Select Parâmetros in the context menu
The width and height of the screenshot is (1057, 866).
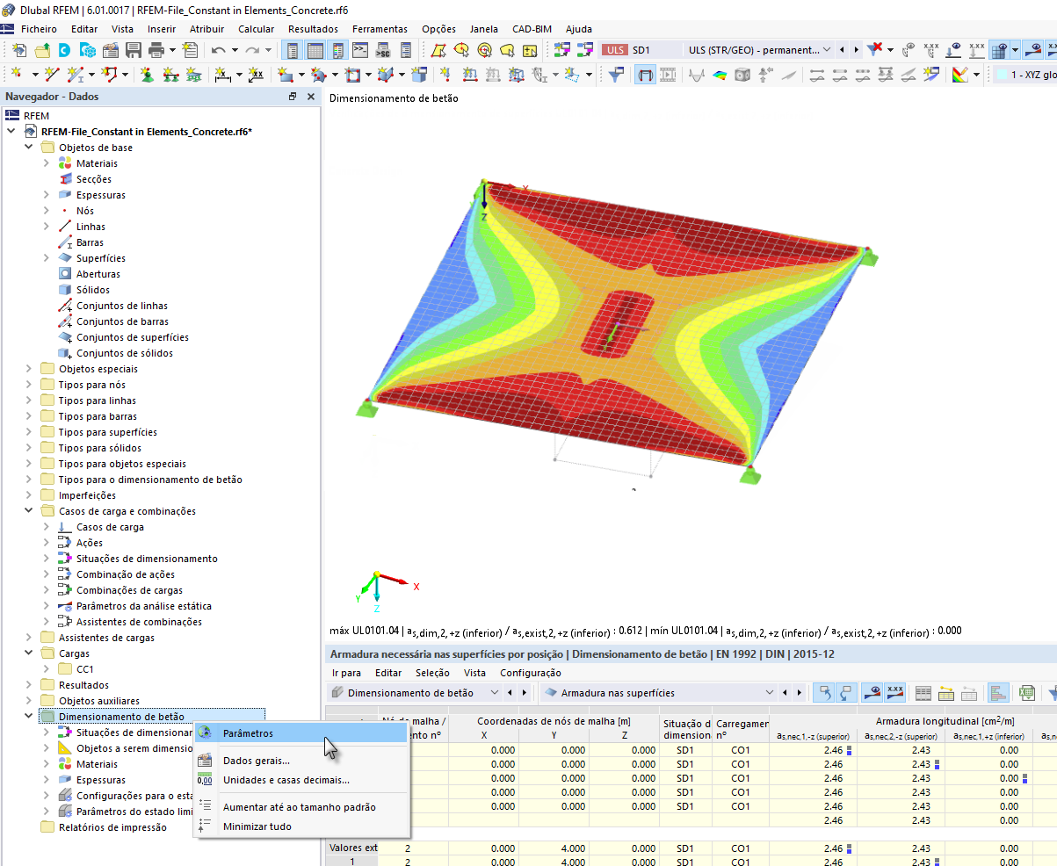(x=301, y=733)
